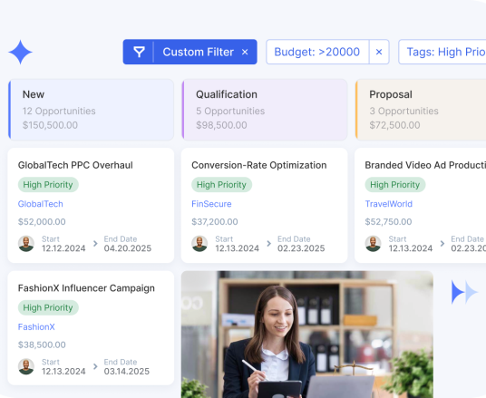Select the $52,000.00 amount on GlobalTech card
Viewport: 486px width, 398px height.
point(42,222)
